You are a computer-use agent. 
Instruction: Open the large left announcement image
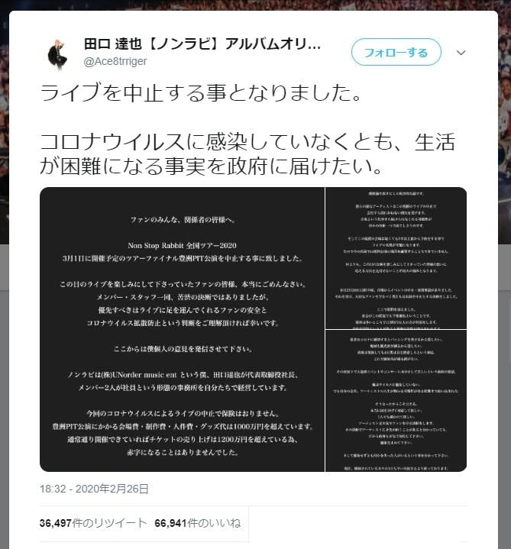[x=182, y=329]
